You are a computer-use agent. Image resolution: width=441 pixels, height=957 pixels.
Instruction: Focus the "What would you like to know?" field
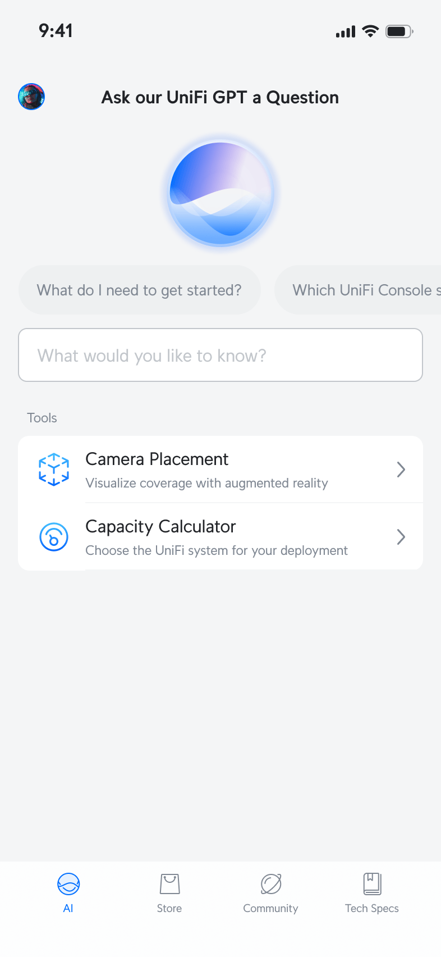click(x=220, y=355)
